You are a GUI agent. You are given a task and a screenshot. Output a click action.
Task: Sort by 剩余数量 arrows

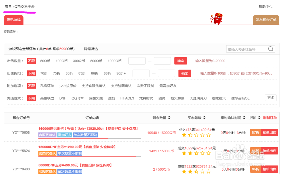pos(169,118)
